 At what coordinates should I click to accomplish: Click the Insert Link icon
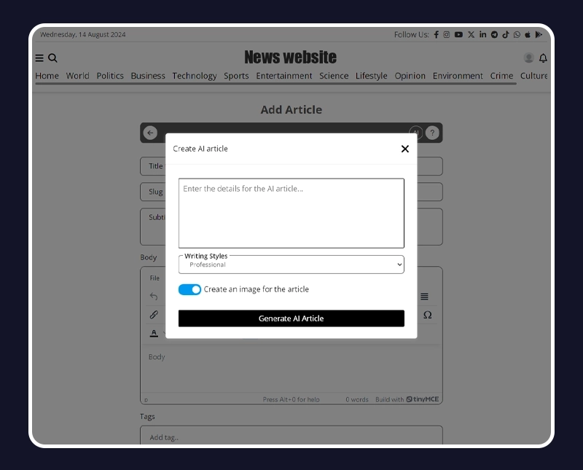(x=154, y=315)
